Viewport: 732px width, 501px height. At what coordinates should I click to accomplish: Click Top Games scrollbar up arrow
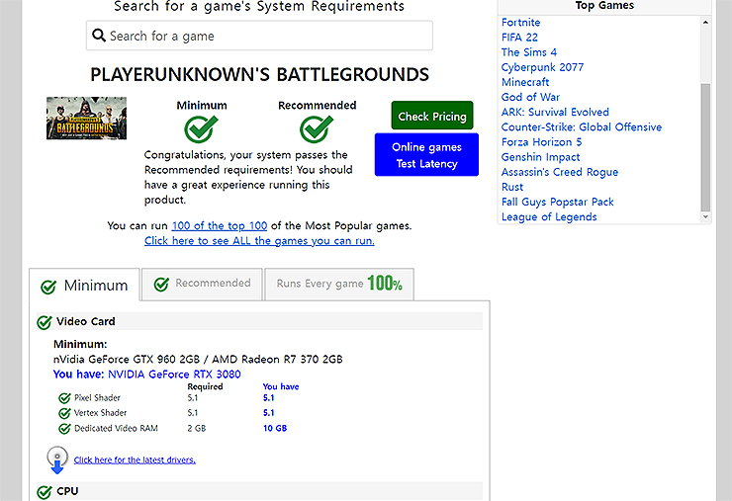coord(705,22)
